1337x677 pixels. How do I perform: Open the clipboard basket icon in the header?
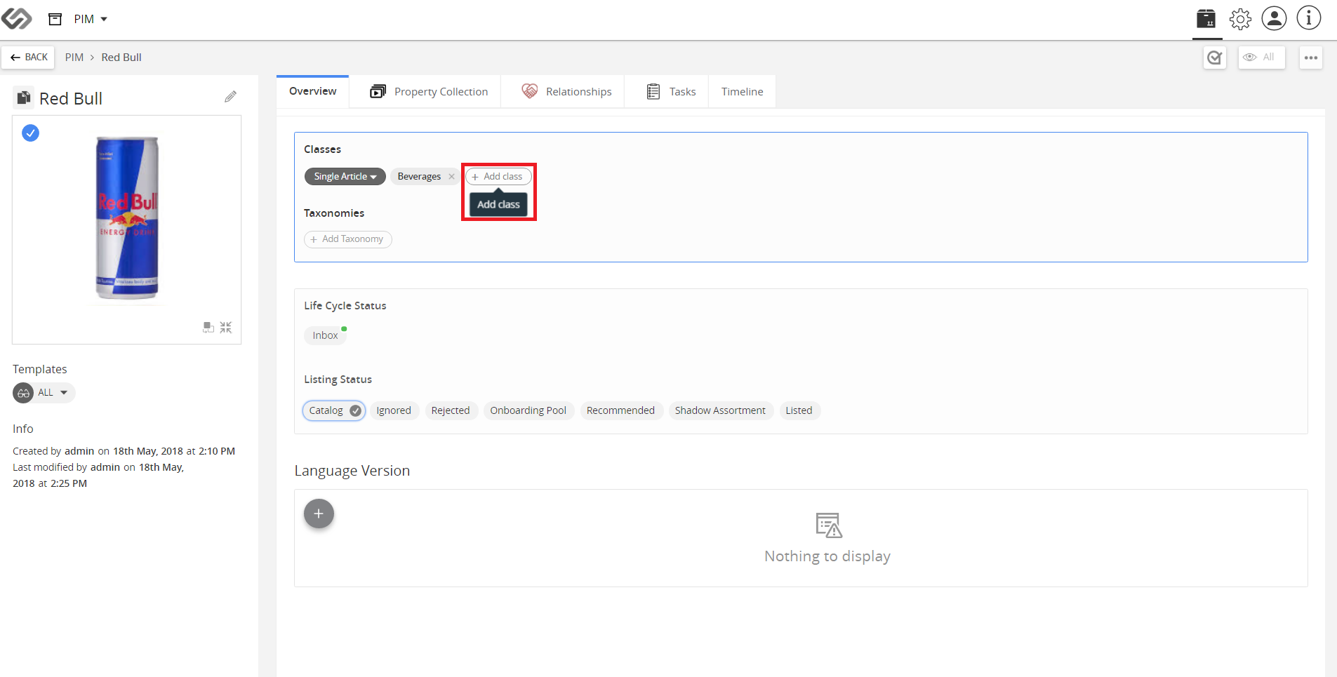(1206, 18)
